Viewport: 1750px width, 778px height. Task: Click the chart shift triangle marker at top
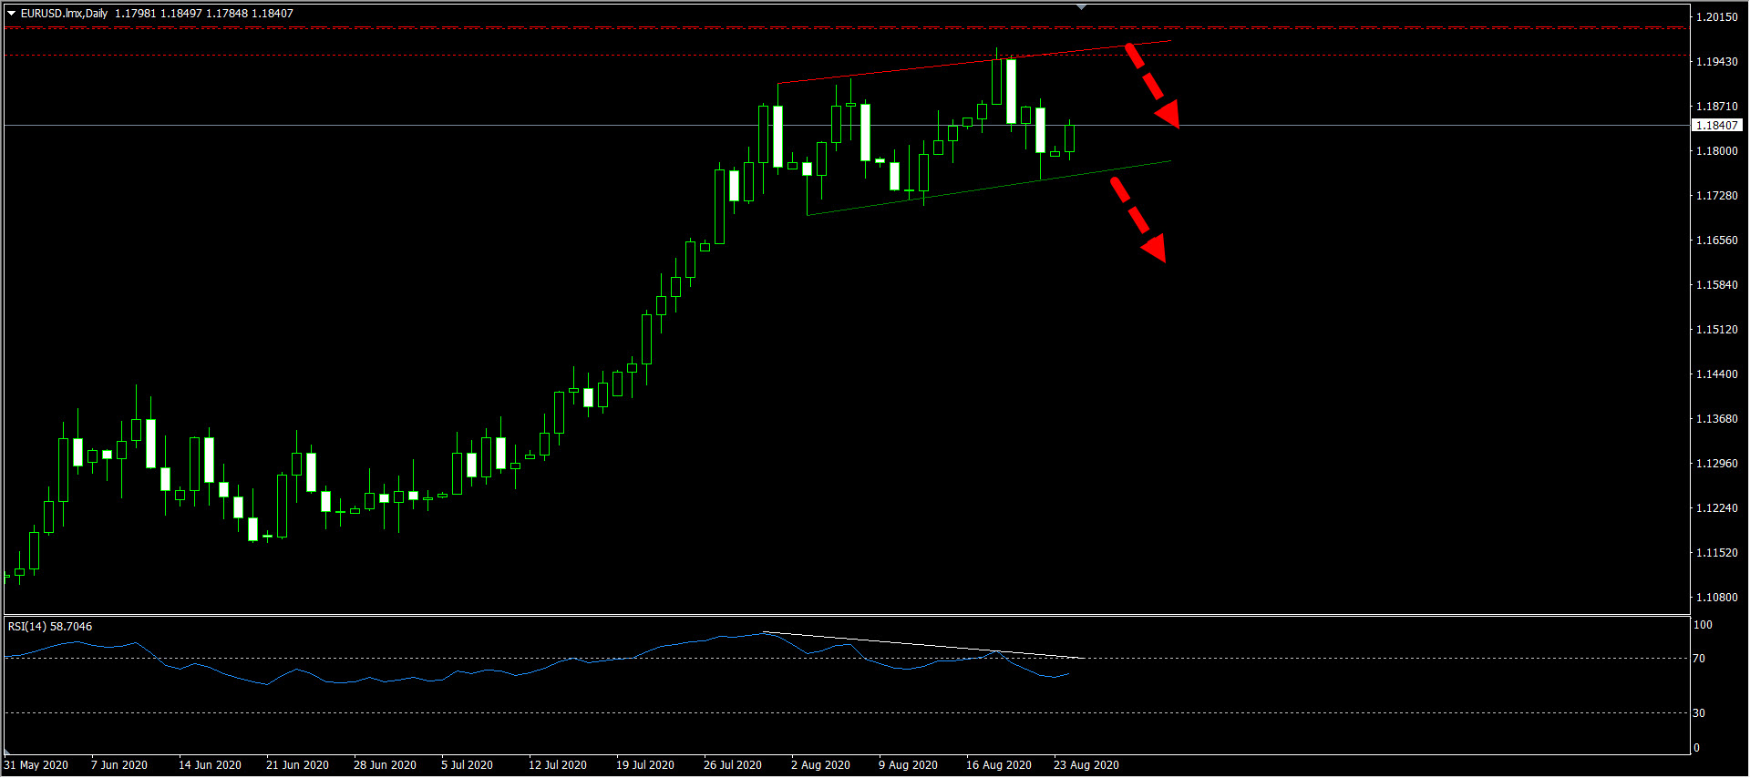coord(1081,7)
